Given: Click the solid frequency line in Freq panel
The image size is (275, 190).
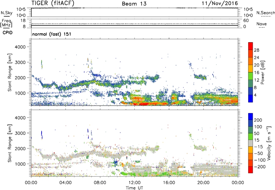Looking at the screenshot, I should [134, 25].
